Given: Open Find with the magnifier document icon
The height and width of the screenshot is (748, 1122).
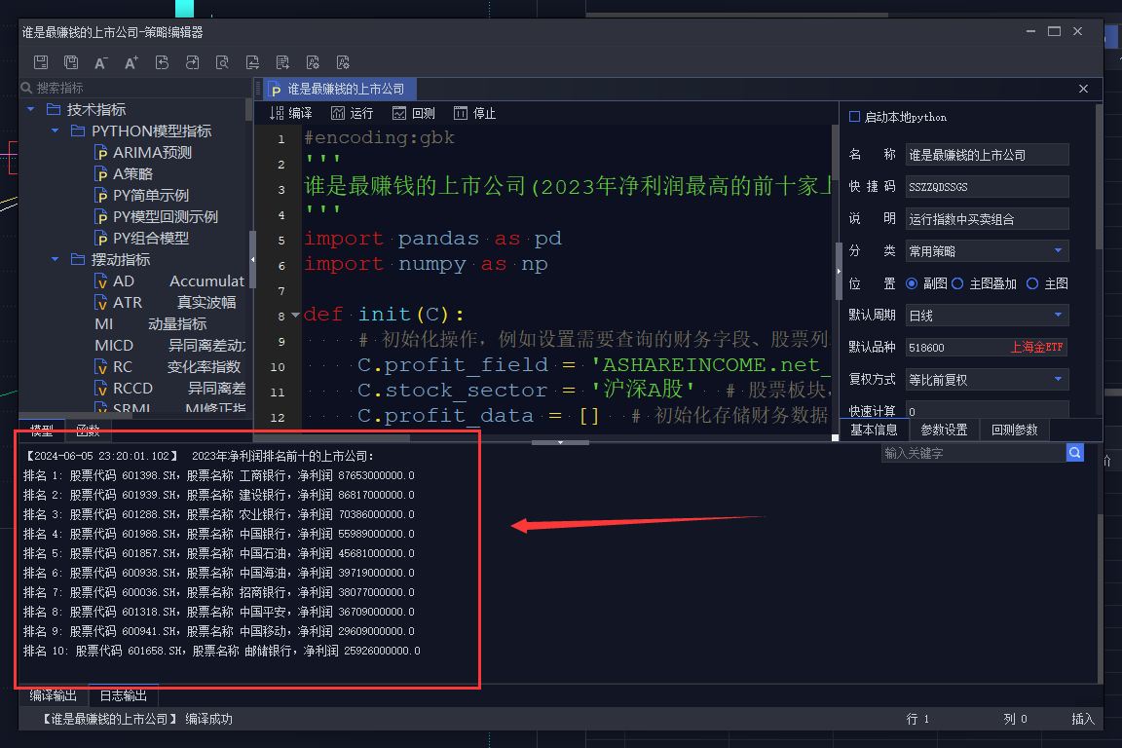Looking at the screenshot, I should [x=222, y=62].
